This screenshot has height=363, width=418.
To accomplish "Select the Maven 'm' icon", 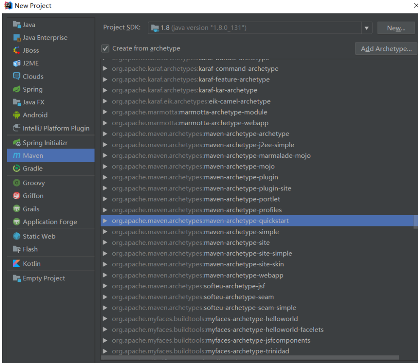I will pos(17,155).
